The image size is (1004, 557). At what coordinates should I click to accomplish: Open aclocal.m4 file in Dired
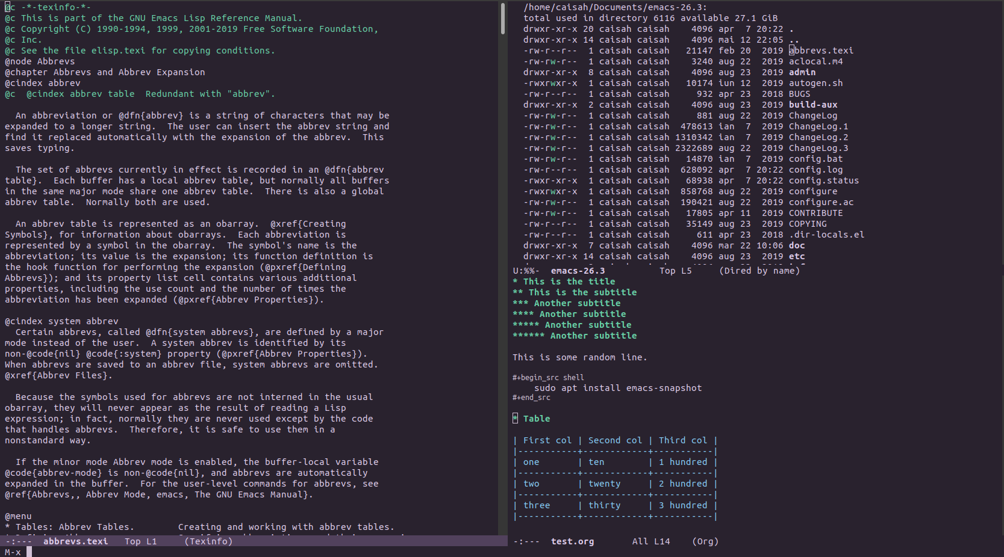[815, 61]
